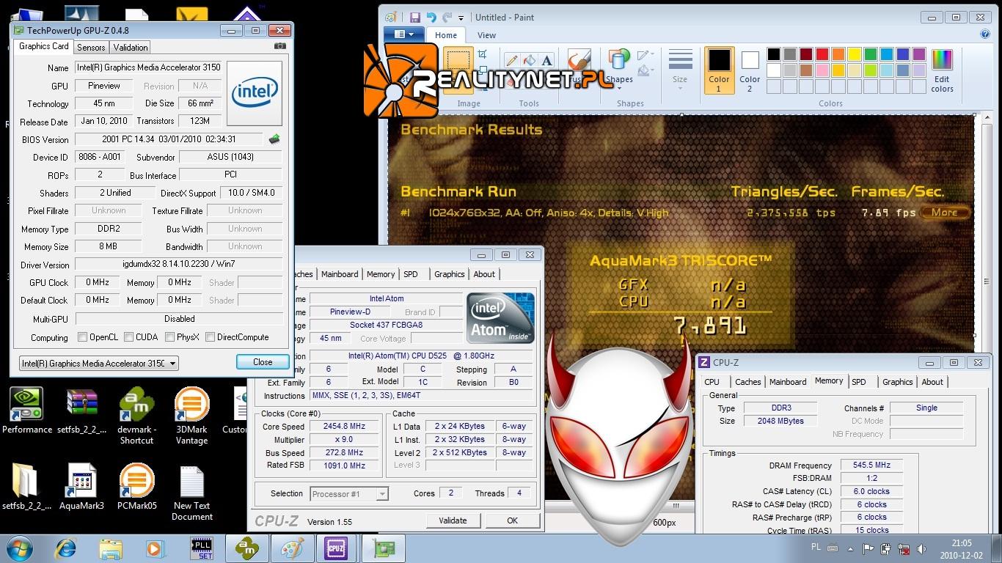Open Windows Start menu orb
The image size is (1002, 563).
tap(20, 548)
